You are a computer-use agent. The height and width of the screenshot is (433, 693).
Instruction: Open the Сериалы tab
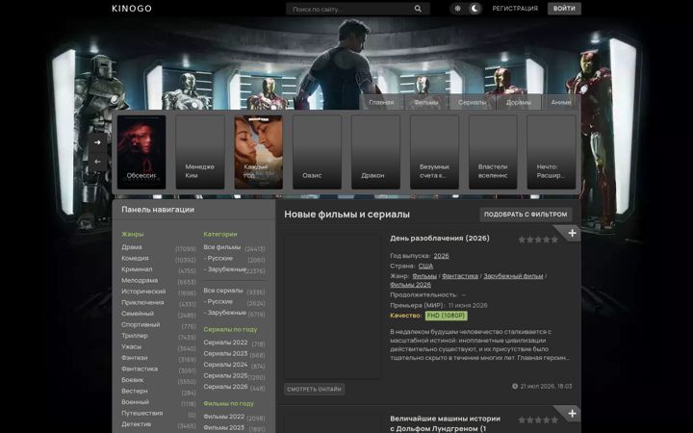472,102
